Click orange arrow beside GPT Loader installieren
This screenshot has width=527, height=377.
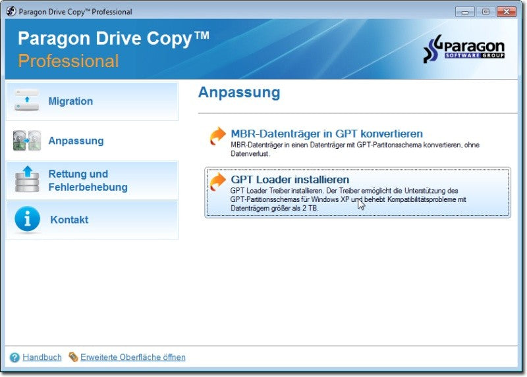(x=217, y=182)
